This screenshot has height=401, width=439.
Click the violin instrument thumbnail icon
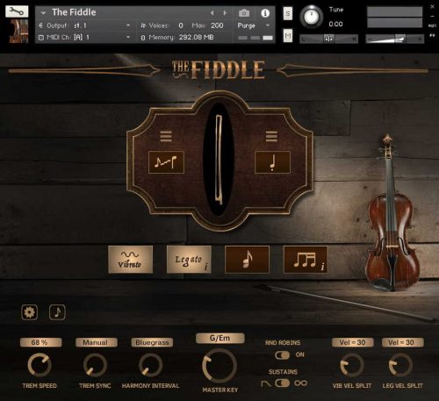tap(18, 32)
